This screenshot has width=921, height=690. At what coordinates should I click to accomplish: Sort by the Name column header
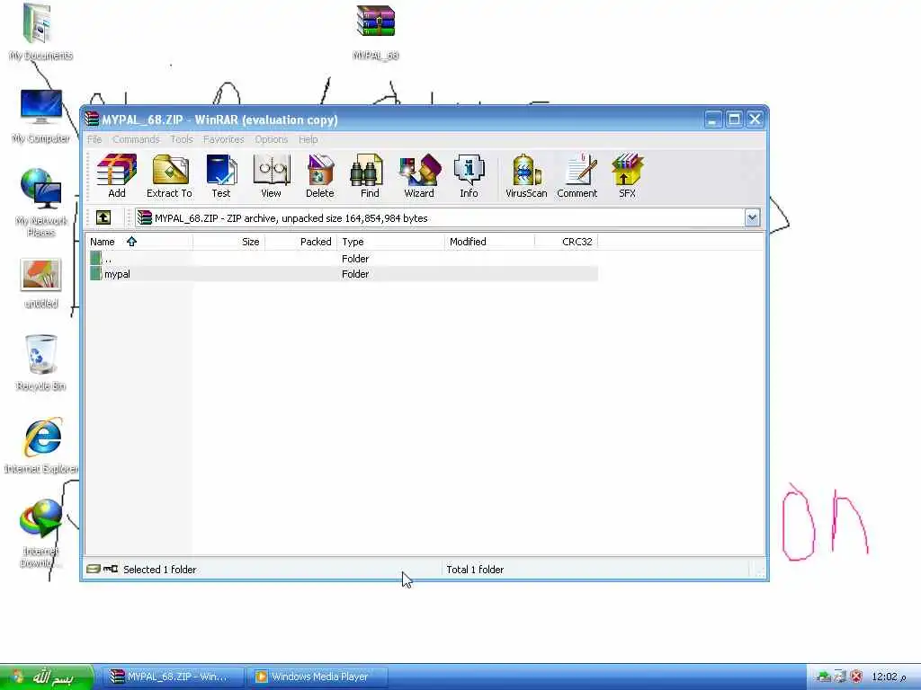(139, 242)
